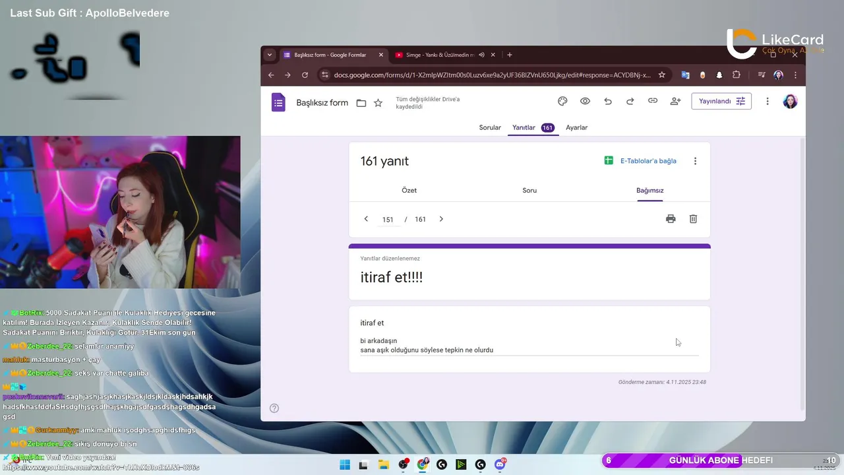Click the Chrome icon on the taskbar

[423, 464]
